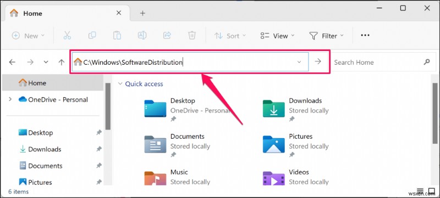Open the Videos folder icon in Quick access
Image resolution: width=440 pixels, height=198 pixels.
click(273, 178)
